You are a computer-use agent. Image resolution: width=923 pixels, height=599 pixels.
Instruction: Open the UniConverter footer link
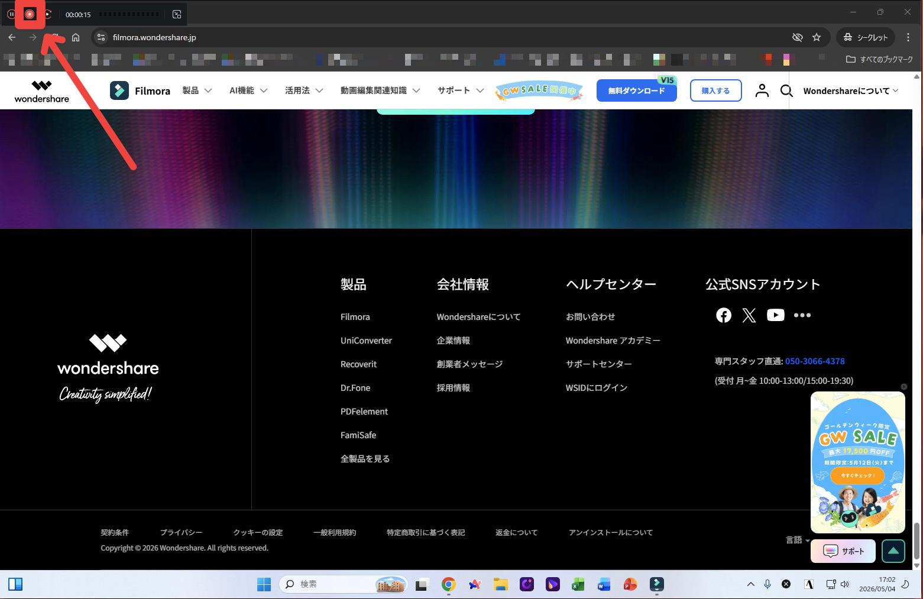point(366,341)
